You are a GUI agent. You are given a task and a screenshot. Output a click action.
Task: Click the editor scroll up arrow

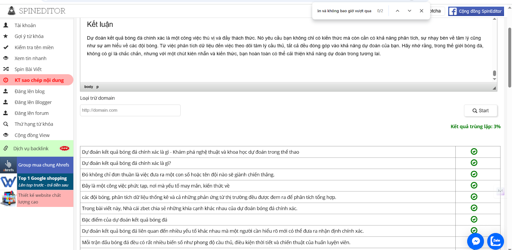pyautogui.click(x=494, y=19)
